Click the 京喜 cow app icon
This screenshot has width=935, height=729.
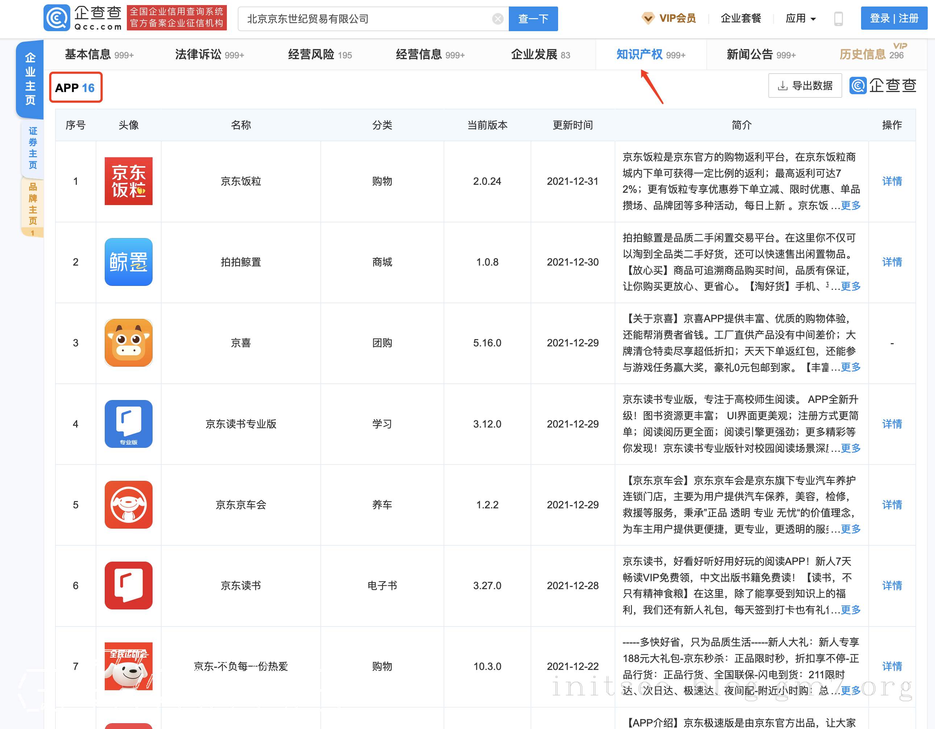pos(128,343)
